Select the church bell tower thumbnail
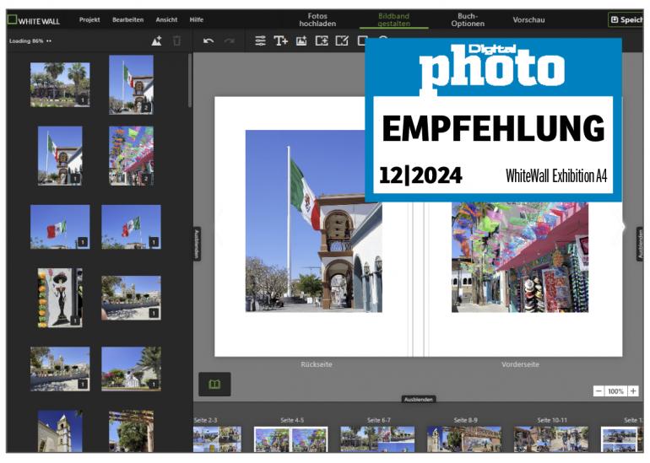Screen dimensions: 650x463 (60, 431)
